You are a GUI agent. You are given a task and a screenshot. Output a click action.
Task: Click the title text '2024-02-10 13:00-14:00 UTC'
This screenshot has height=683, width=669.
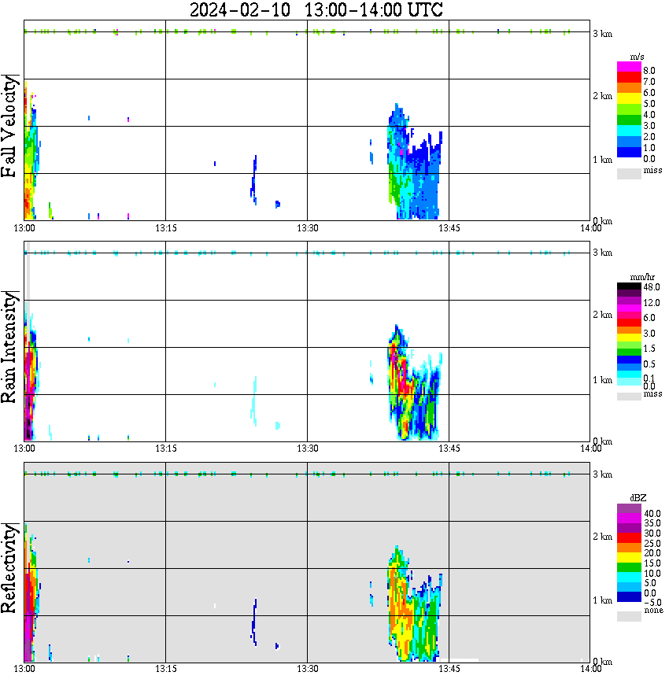tap(316, 9)
